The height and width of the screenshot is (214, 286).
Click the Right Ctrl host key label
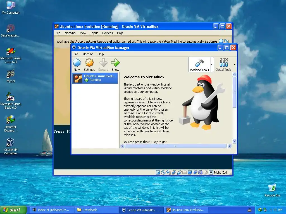click(x=220, y=172)
